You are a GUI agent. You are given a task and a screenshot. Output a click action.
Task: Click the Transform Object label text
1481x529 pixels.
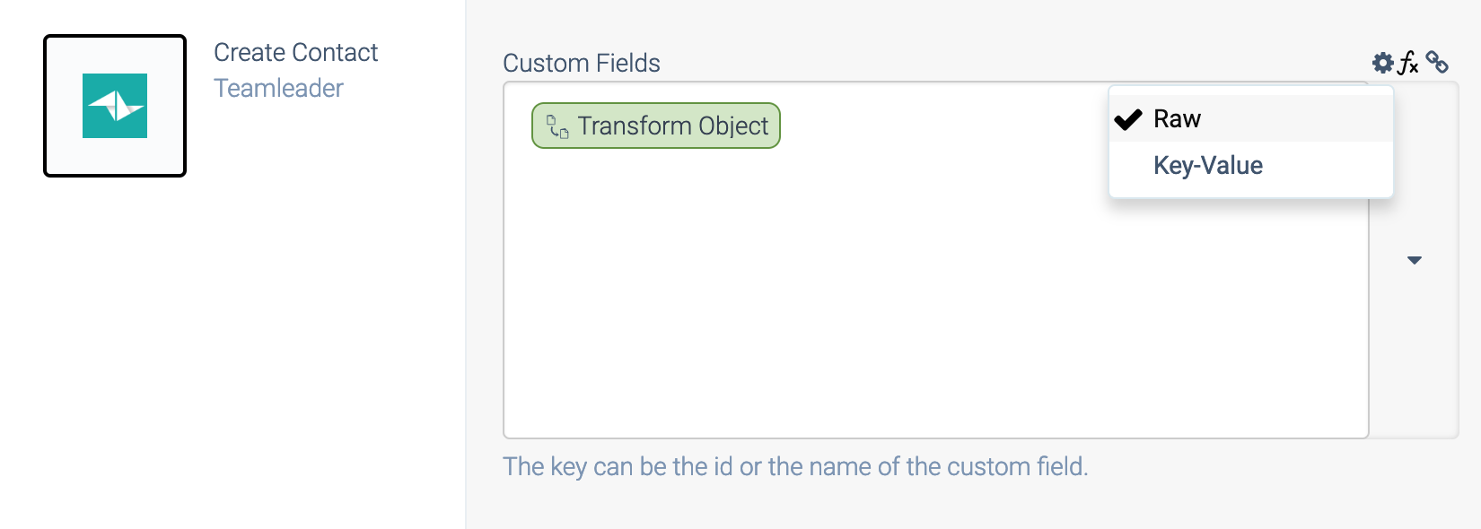coord(672,126)
